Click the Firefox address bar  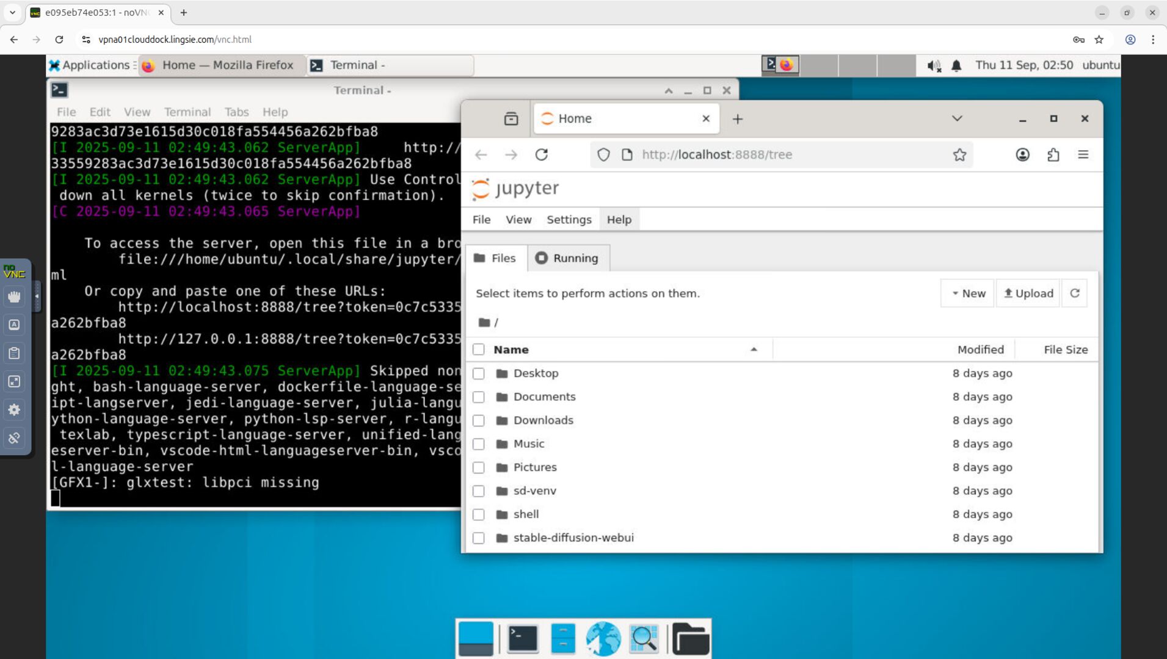(x=733, y=154)
